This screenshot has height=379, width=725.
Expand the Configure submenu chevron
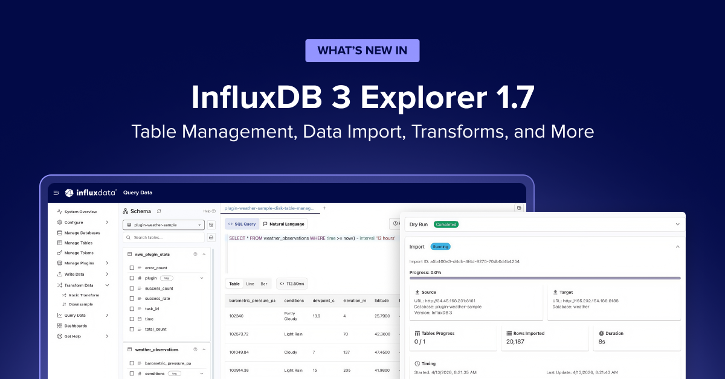[108, 222]
